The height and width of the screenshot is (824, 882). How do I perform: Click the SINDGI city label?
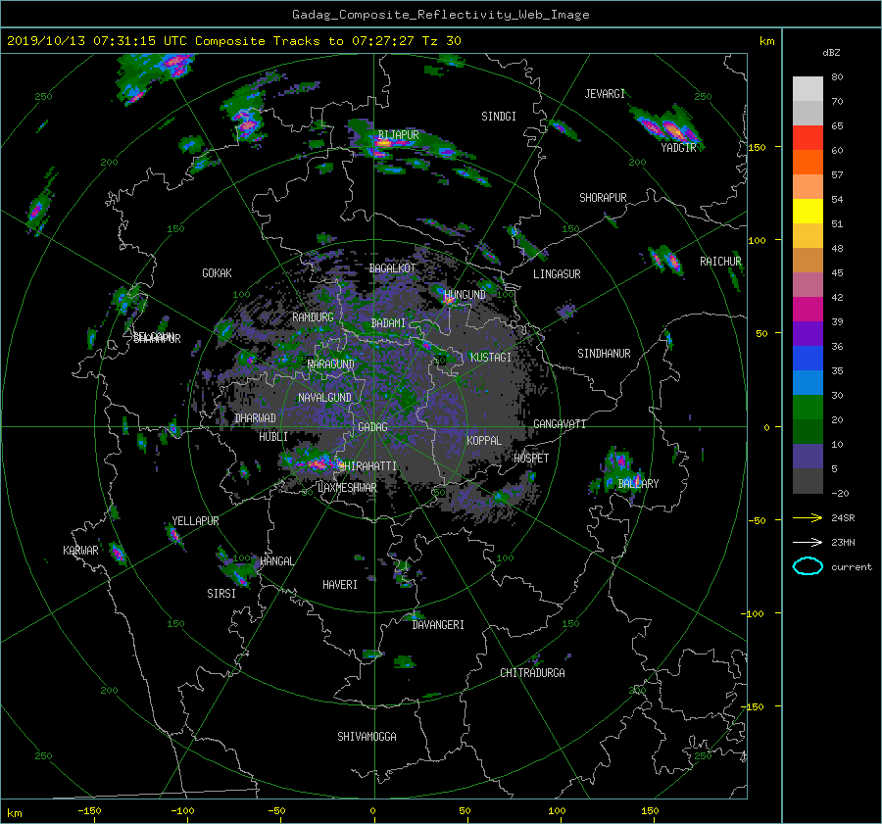(499, 117)
